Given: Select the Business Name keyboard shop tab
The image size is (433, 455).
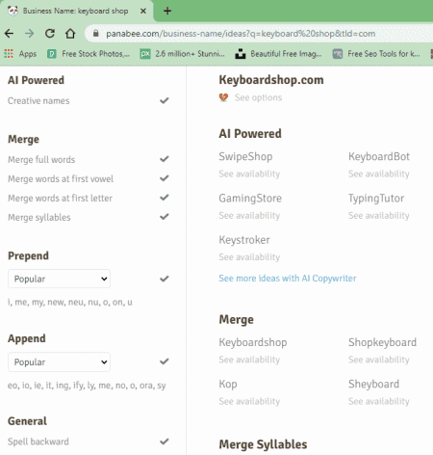Looking at the screenshot, I should [77, 11].
